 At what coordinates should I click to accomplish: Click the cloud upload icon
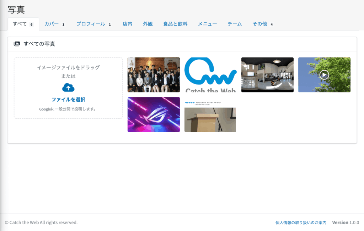click(x=68, y=87)
